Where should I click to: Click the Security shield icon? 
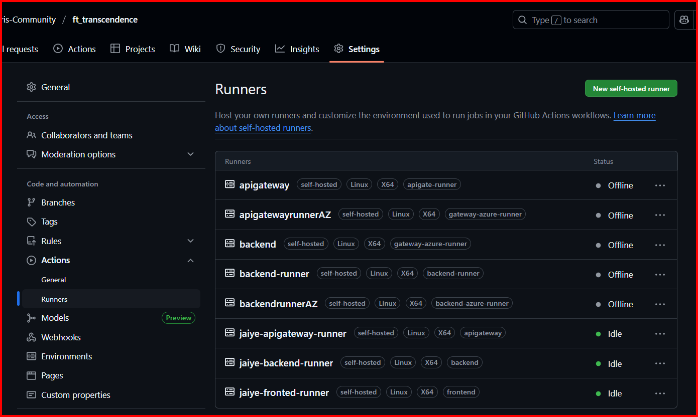[x=221, y=49]
